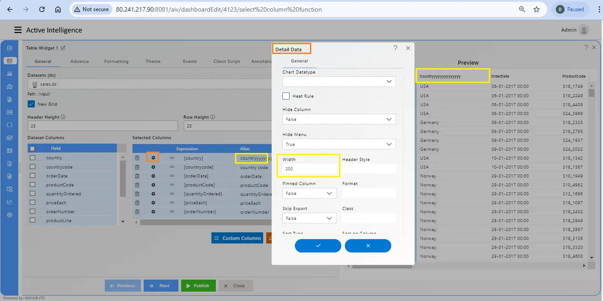Click the Format input field
The height and width of the screenshot is (301, 603).
369,193
